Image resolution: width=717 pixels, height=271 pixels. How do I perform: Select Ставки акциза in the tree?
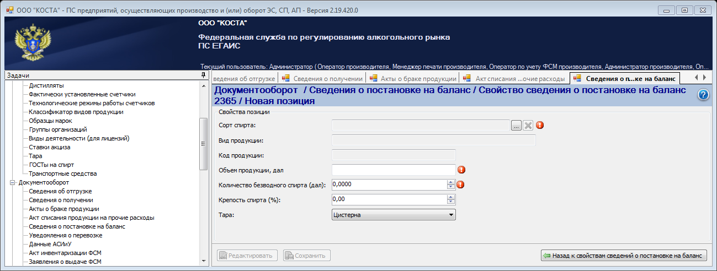(50, 147)
